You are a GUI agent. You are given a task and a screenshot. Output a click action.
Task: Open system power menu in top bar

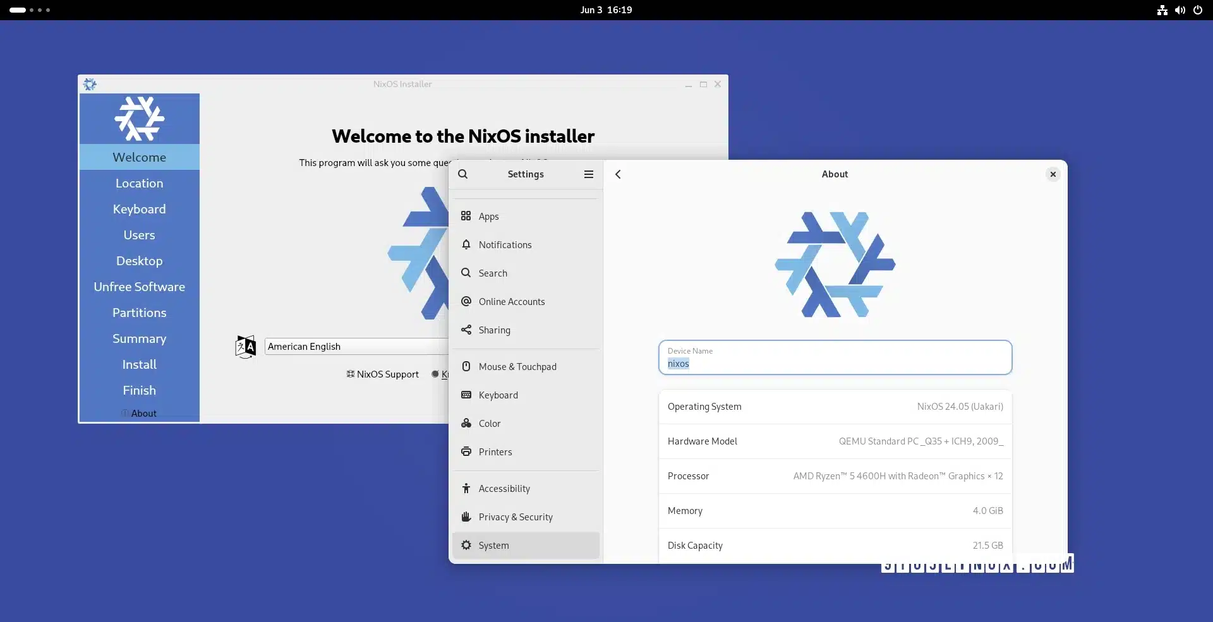tap(1198, 10)
